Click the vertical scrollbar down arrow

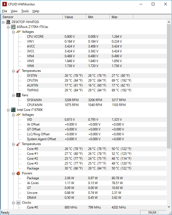click(169, 207)
